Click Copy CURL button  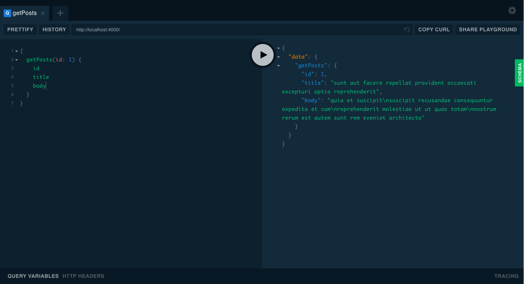coord(434,30)
